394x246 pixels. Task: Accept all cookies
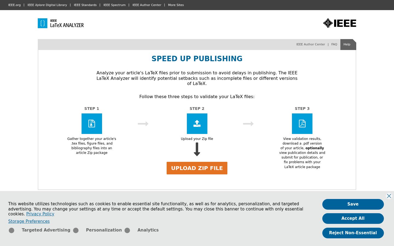pos(353,218)
